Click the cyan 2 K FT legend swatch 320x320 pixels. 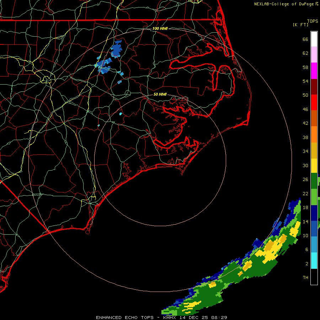(314, 261)
